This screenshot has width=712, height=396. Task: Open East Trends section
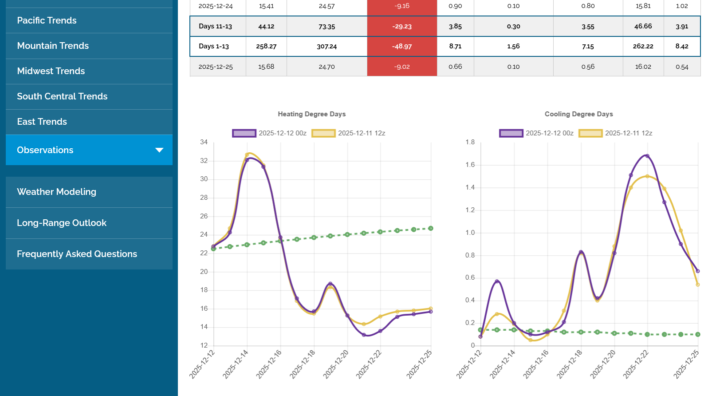click(x=42, y=122)
